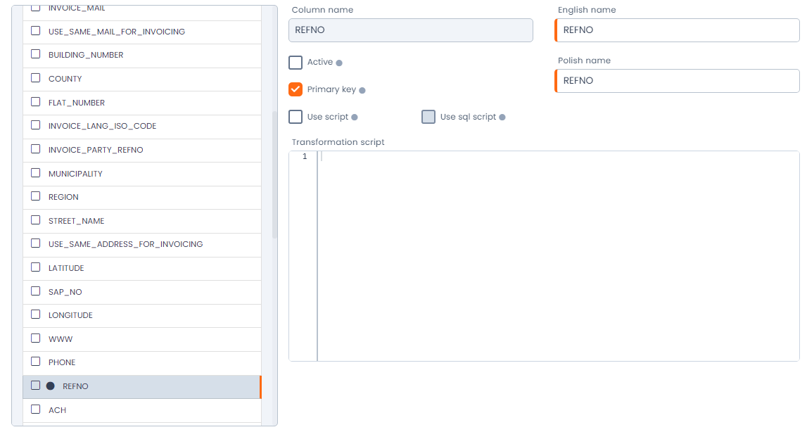The height and width of the screenshot is (432, 807).
Task: Click the info dot next to Active
Action: [x=339, y=63]
